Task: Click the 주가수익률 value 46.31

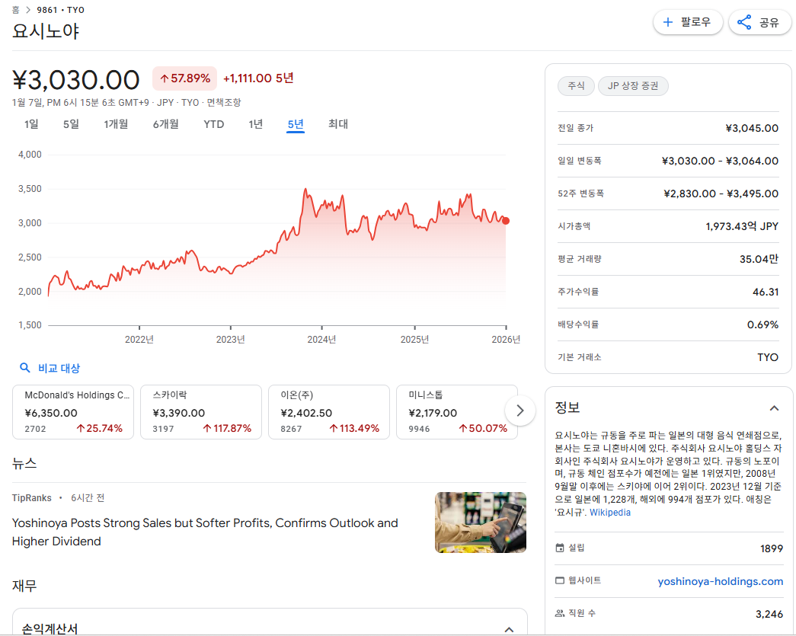Action: (x=766, y=292)
